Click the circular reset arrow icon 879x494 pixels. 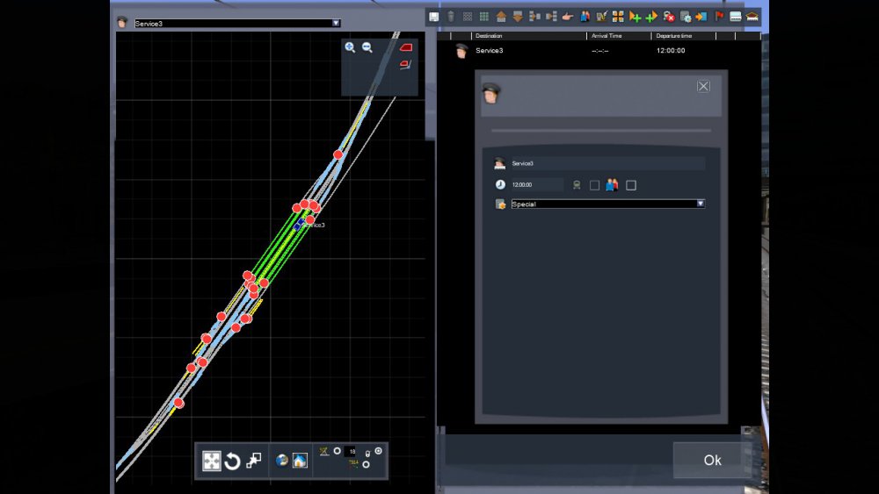pos(232,462)
